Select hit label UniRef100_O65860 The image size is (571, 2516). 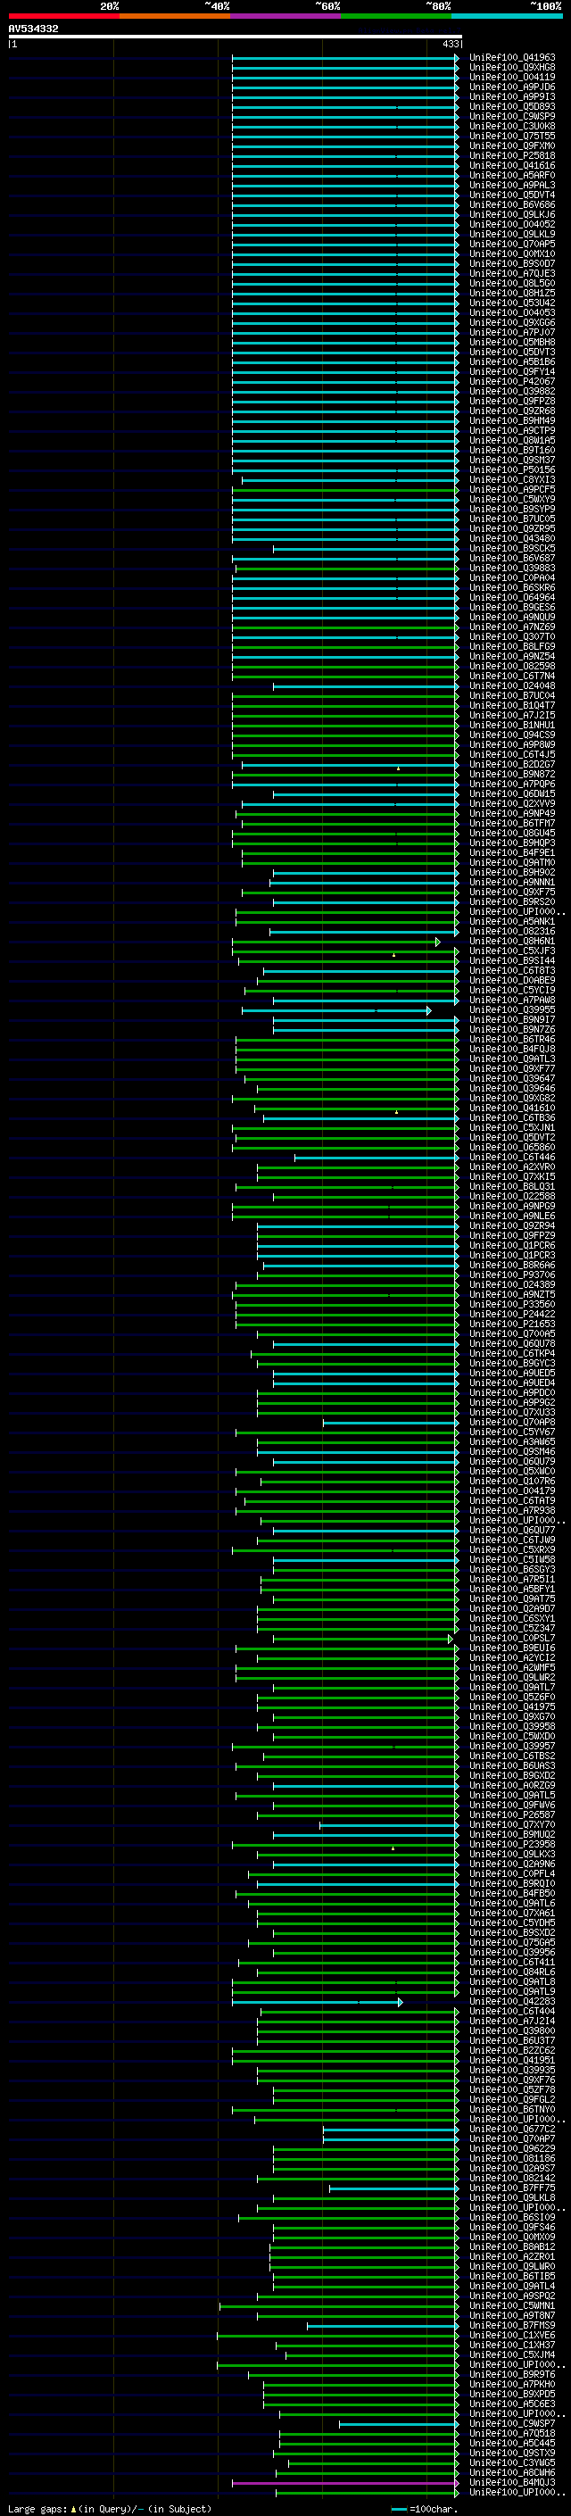point(512,1148)
